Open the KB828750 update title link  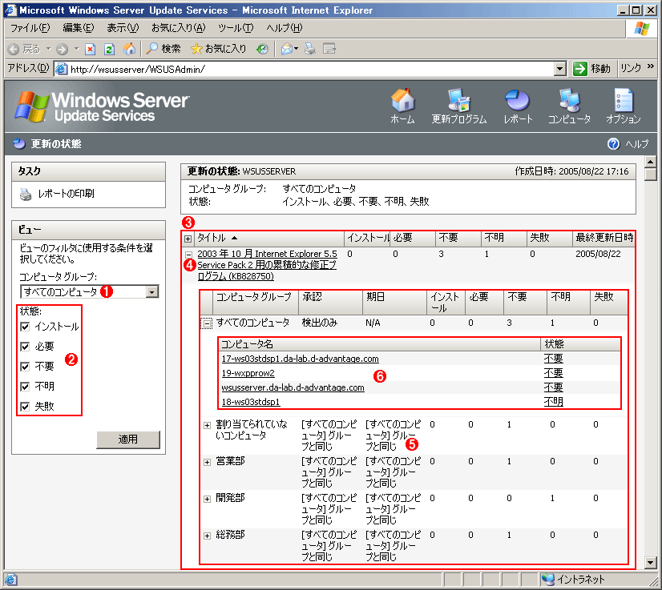(x=267, y=265)
